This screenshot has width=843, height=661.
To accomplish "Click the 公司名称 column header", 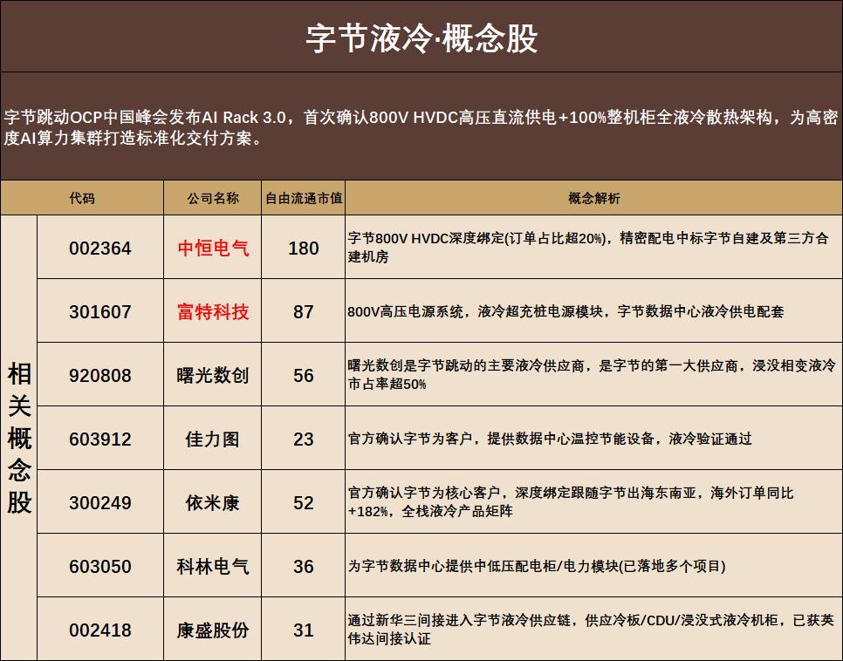I will click(x=212, y=198).
